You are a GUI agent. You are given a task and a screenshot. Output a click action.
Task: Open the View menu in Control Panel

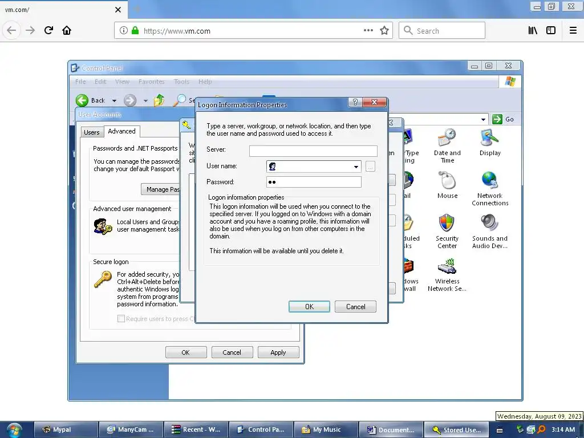pyautogui.click(x=122, y=82)
